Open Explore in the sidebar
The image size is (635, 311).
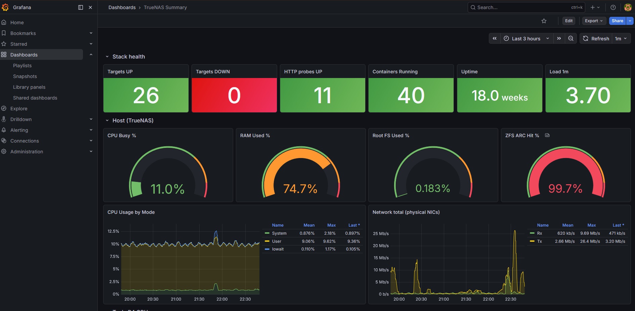pyautogui.click(x=19, y=109)
